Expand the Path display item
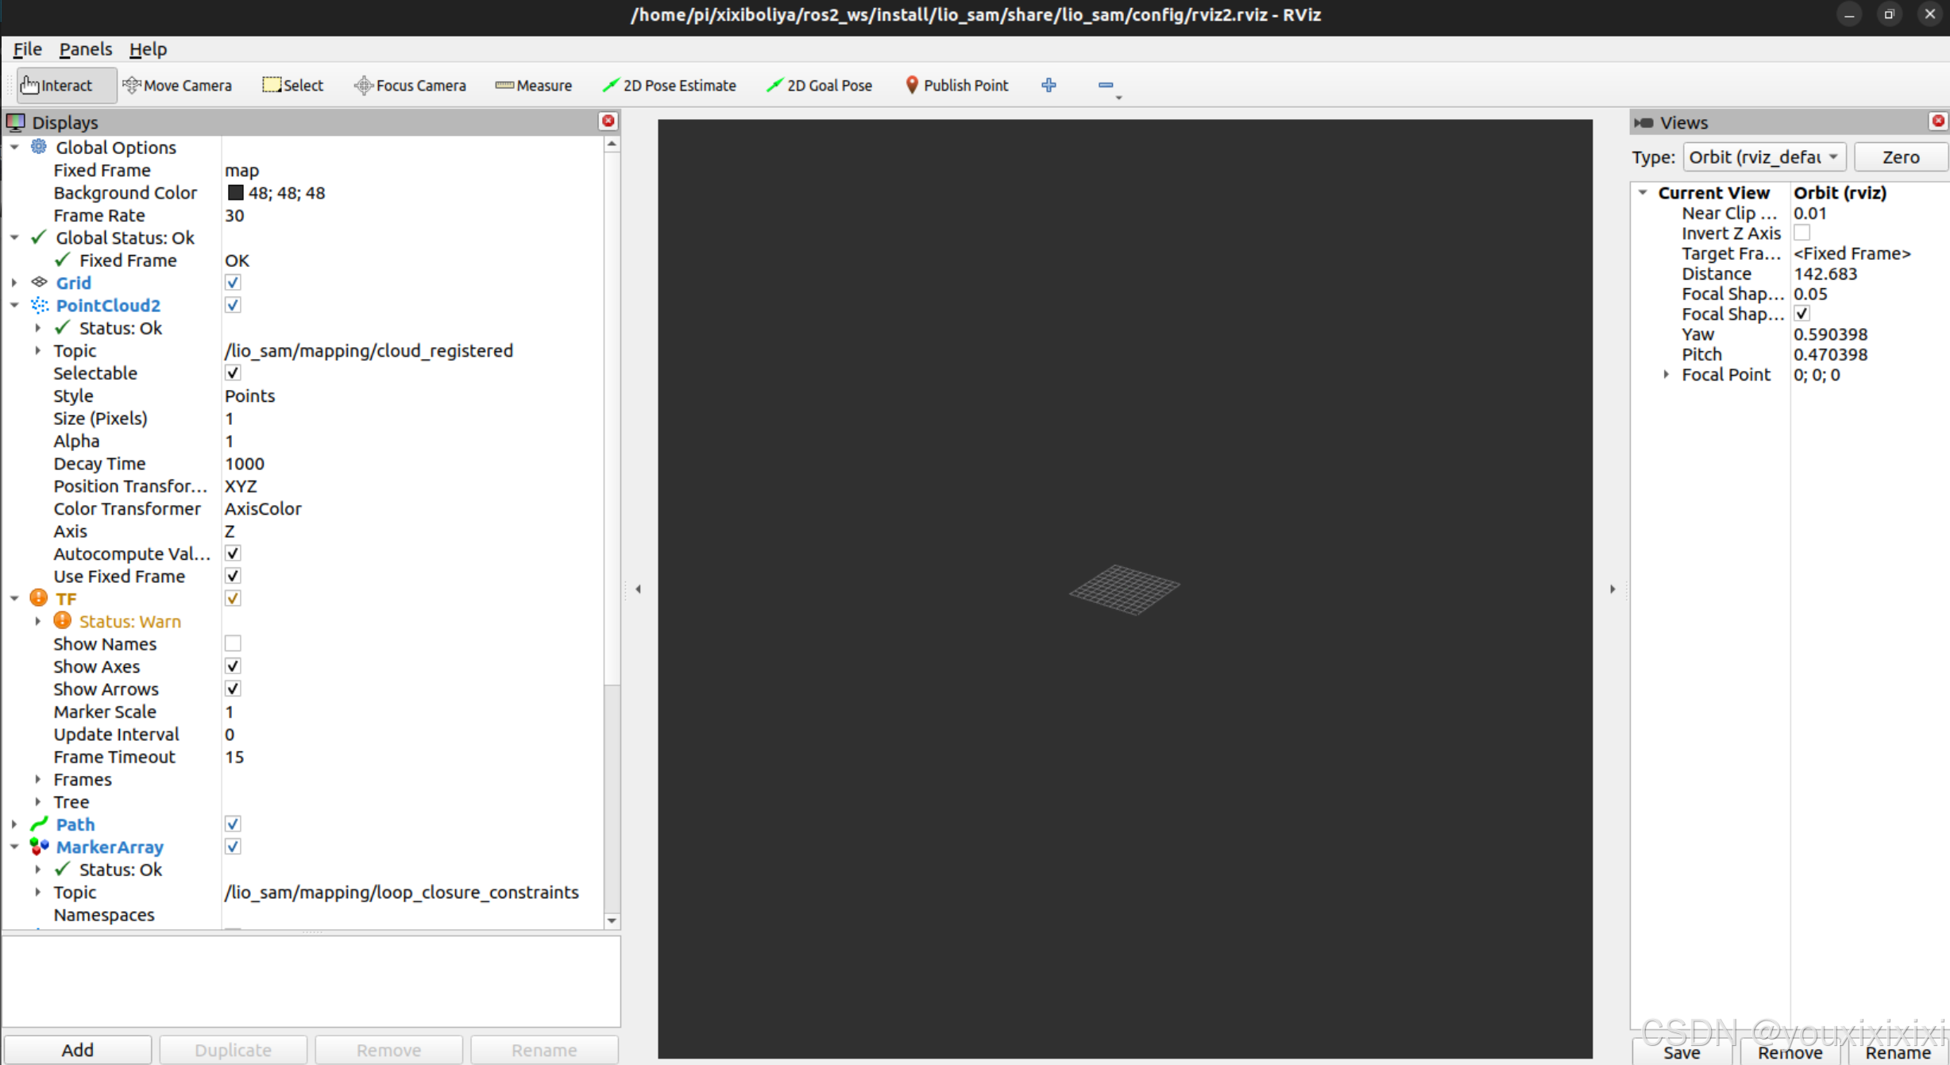1950x1065 pixels. click(x=14, y=824)
